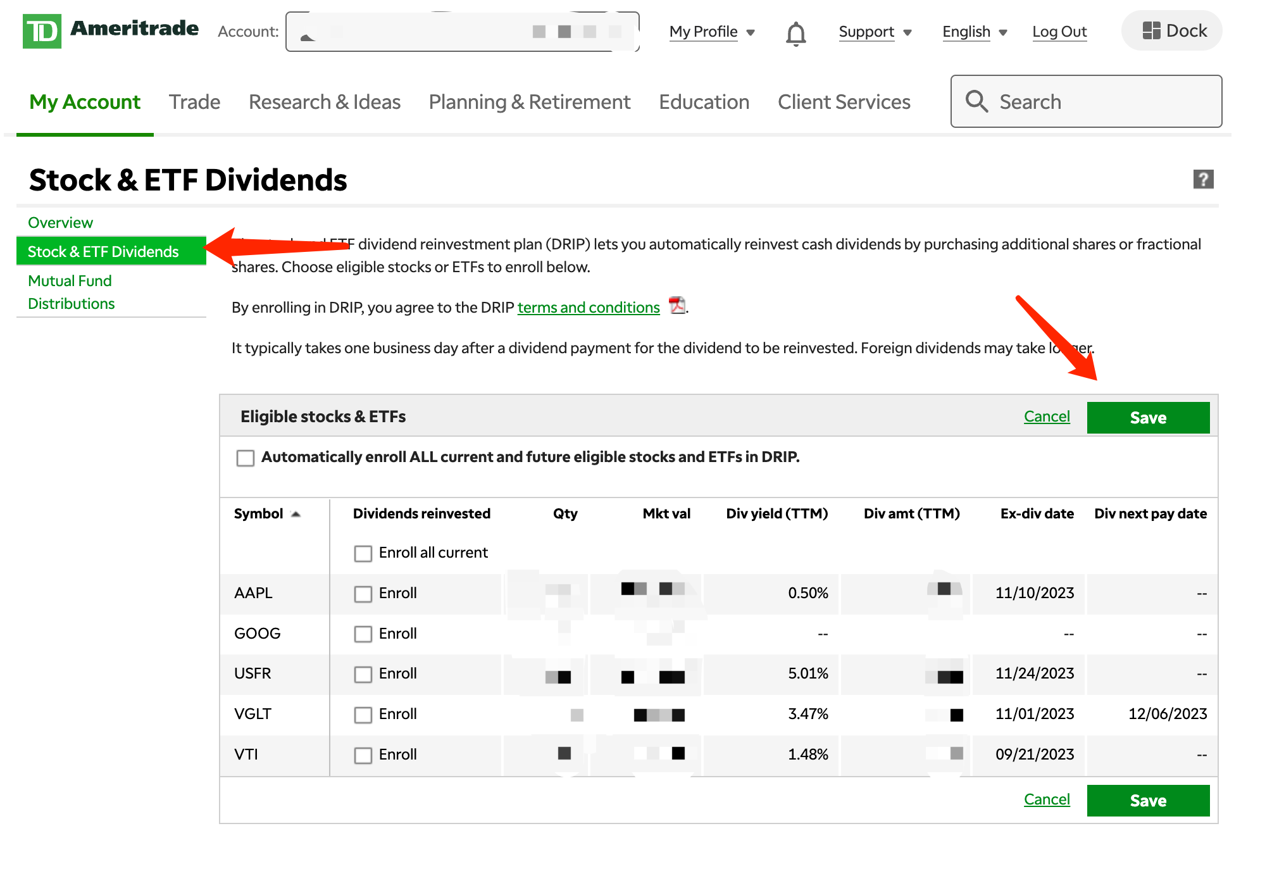
Task: Open the Account selector box
Action: click(463, 32)
